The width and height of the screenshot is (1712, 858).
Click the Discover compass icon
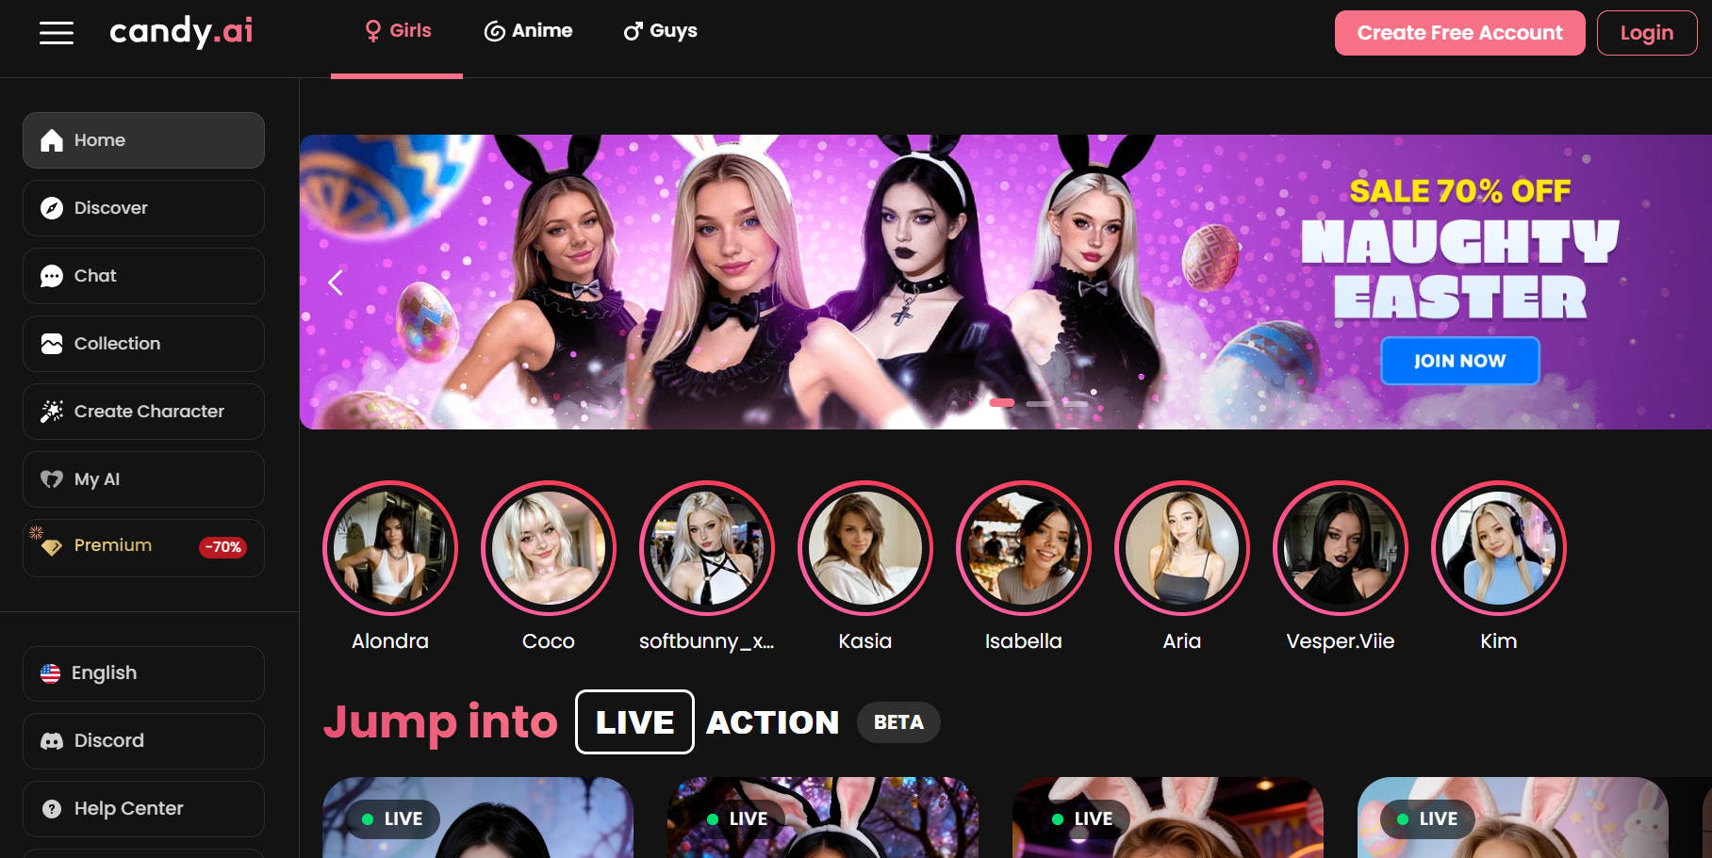pyautogui.click(x=52, y=208)
